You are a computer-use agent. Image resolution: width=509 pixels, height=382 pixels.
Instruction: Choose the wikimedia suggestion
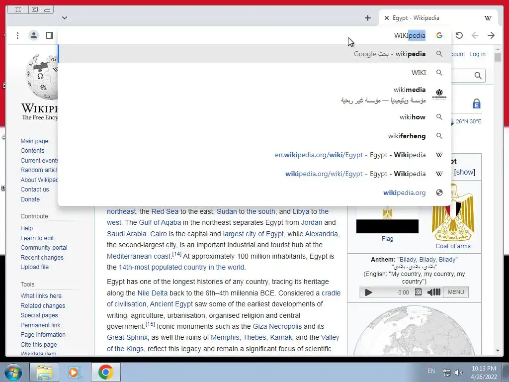254,95
